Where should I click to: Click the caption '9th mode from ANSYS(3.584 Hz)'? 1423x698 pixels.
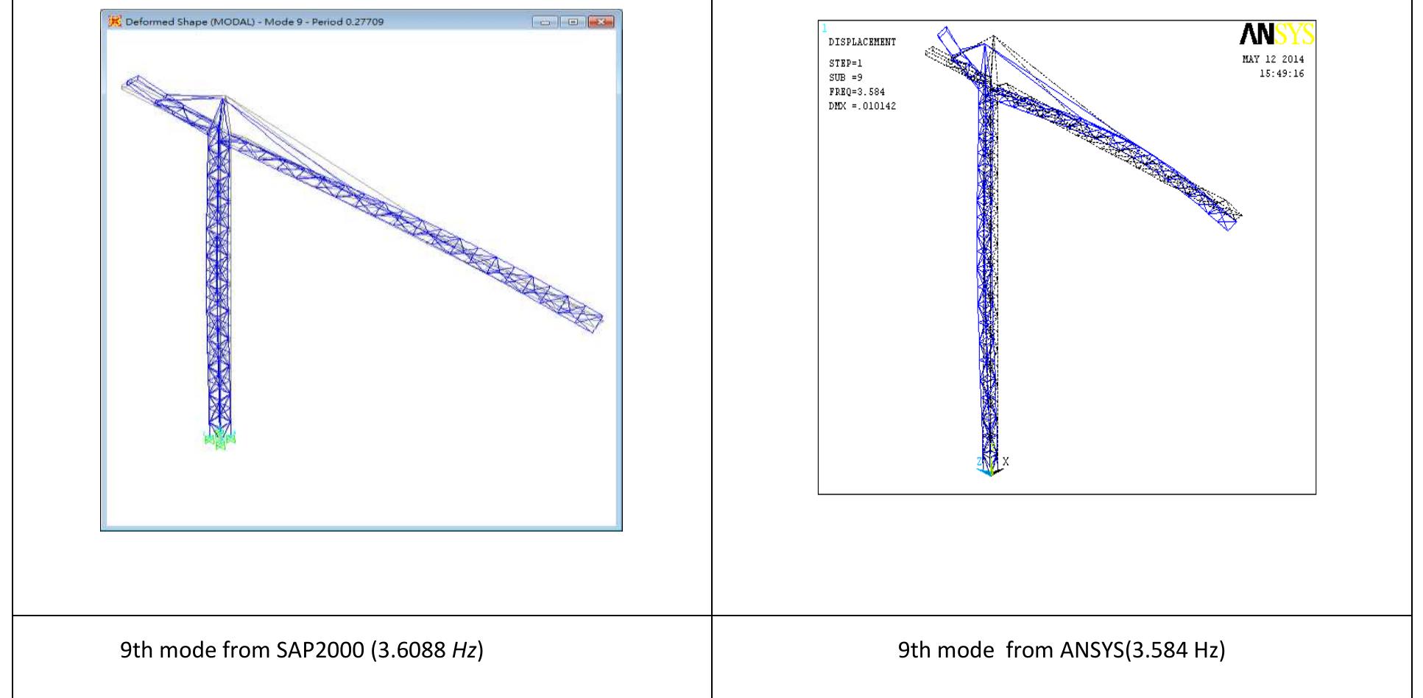pyautogui.click(x=1062, y=650)
